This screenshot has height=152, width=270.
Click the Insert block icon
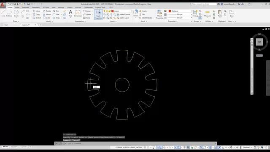135,13
